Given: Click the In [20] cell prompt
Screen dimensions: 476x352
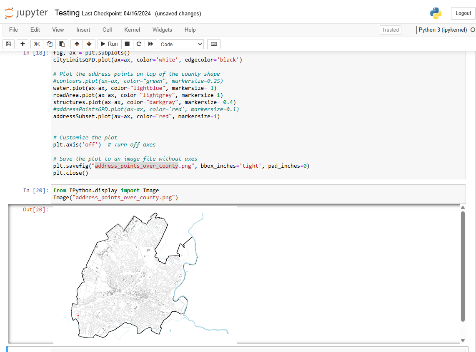Looking at the screenshot, I should (x=35, y=190).
